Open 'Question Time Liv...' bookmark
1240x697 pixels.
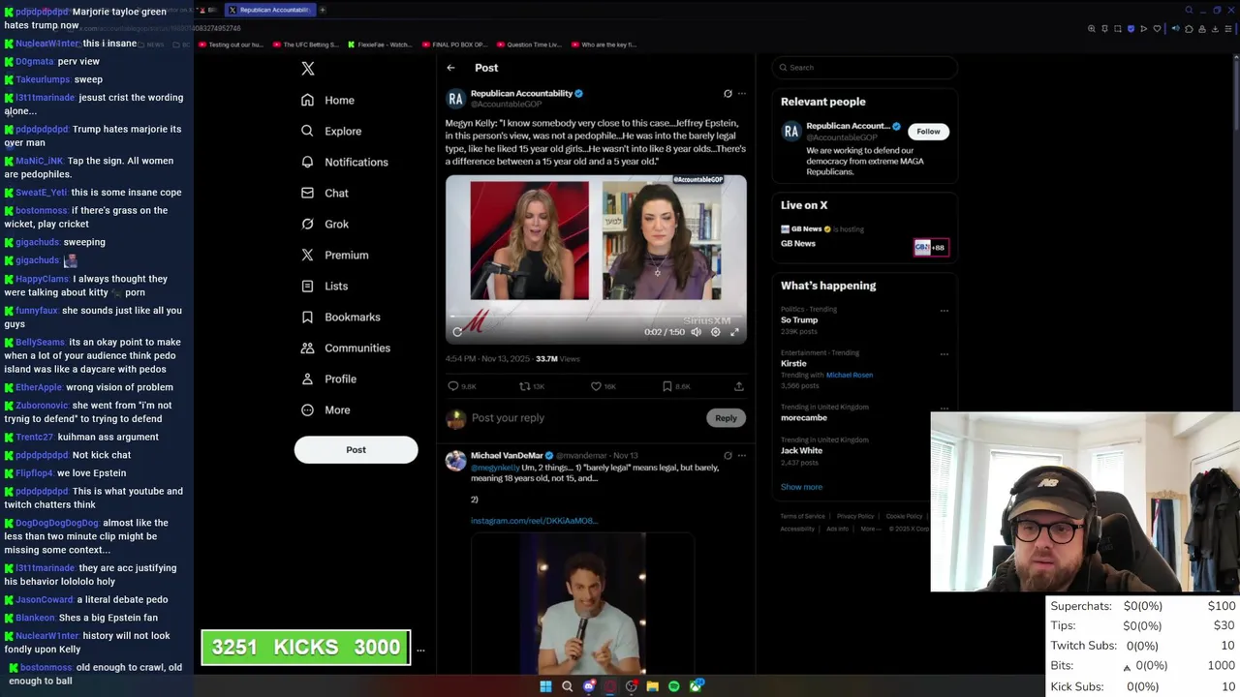(528, 45)
